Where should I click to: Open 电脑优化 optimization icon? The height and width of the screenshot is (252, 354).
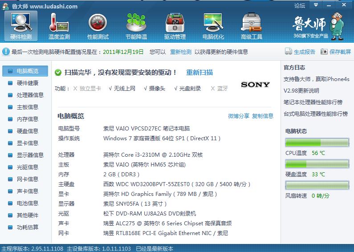click(x=213, y=26)
